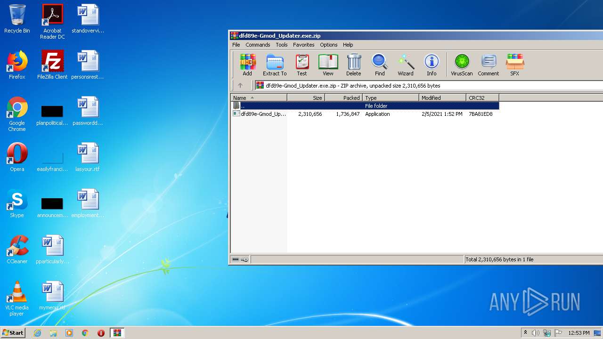The image size is (603, 339).
Task: Open FileZilla Client desktop shortcut
Action: coord(52,65)
